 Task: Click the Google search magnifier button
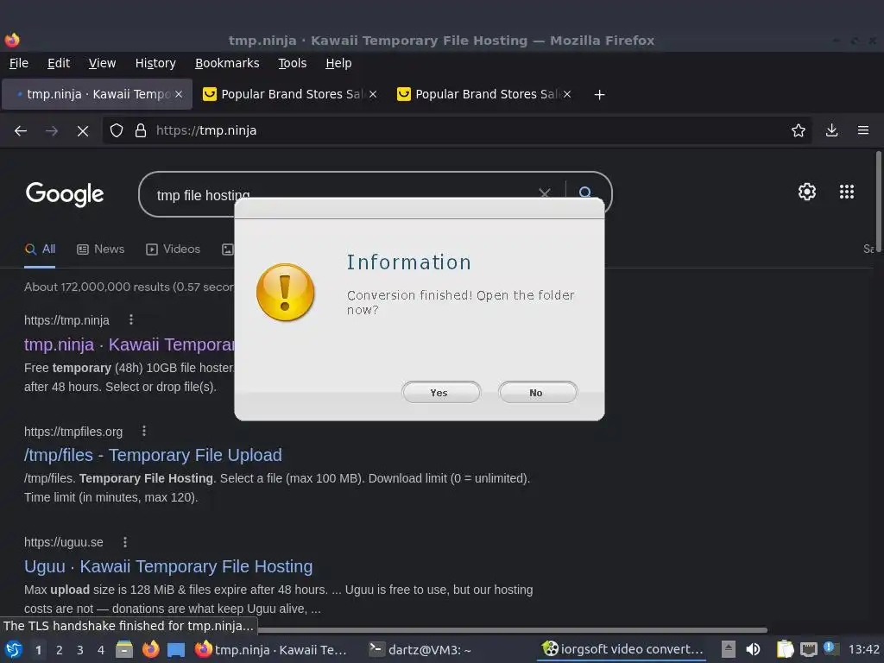click(x=586, y=194)
